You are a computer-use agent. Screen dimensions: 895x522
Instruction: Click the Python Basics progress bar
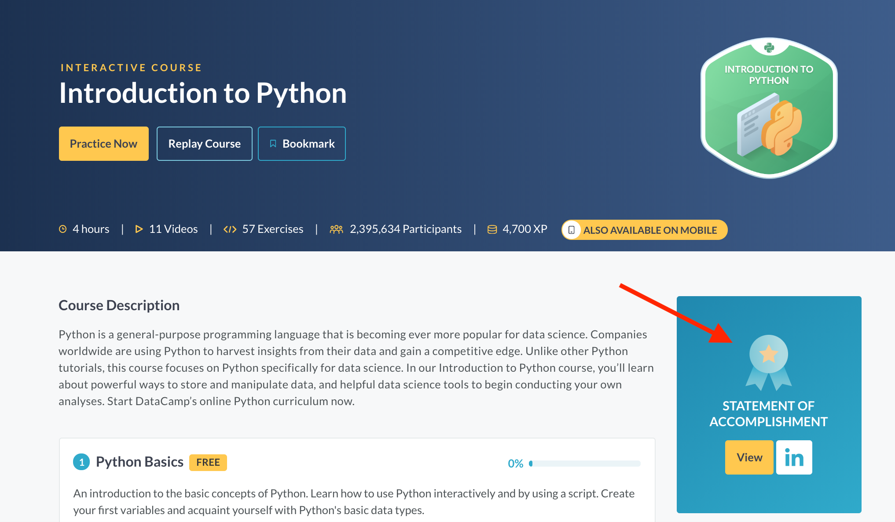pyautogui.click(x=585, y=463)
